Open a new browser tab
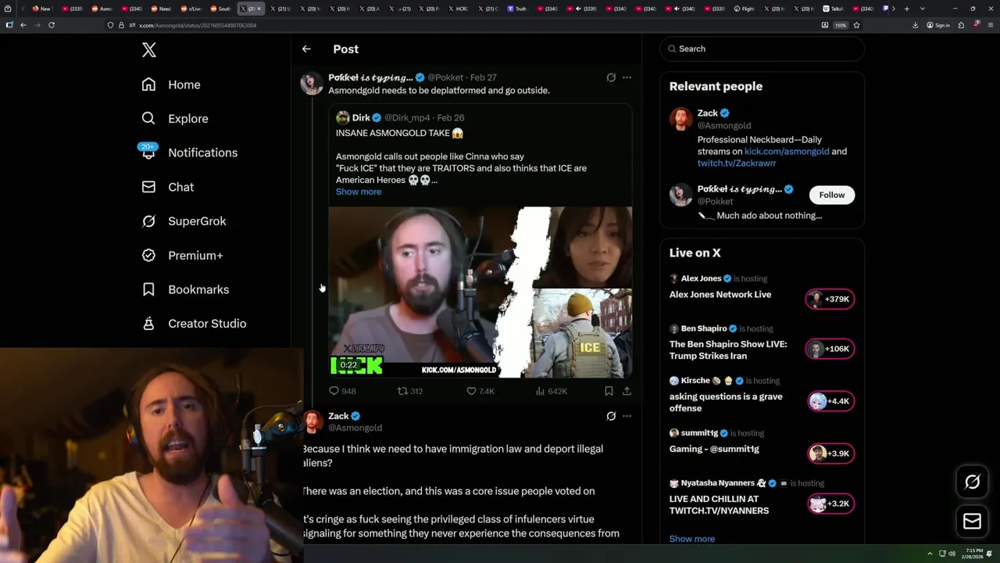The image size is (1000, 563). click(x=906, y=9)
